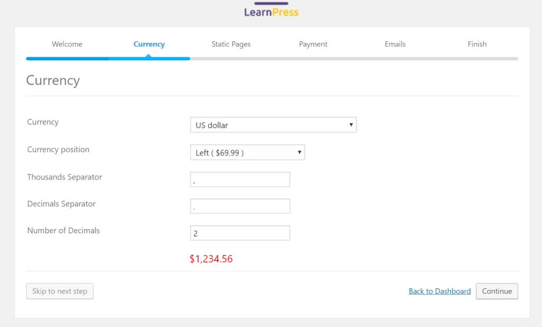This screenshot has height=327, width=542.
Task: Open the Payment step tab
Action: tap(313, 44)
